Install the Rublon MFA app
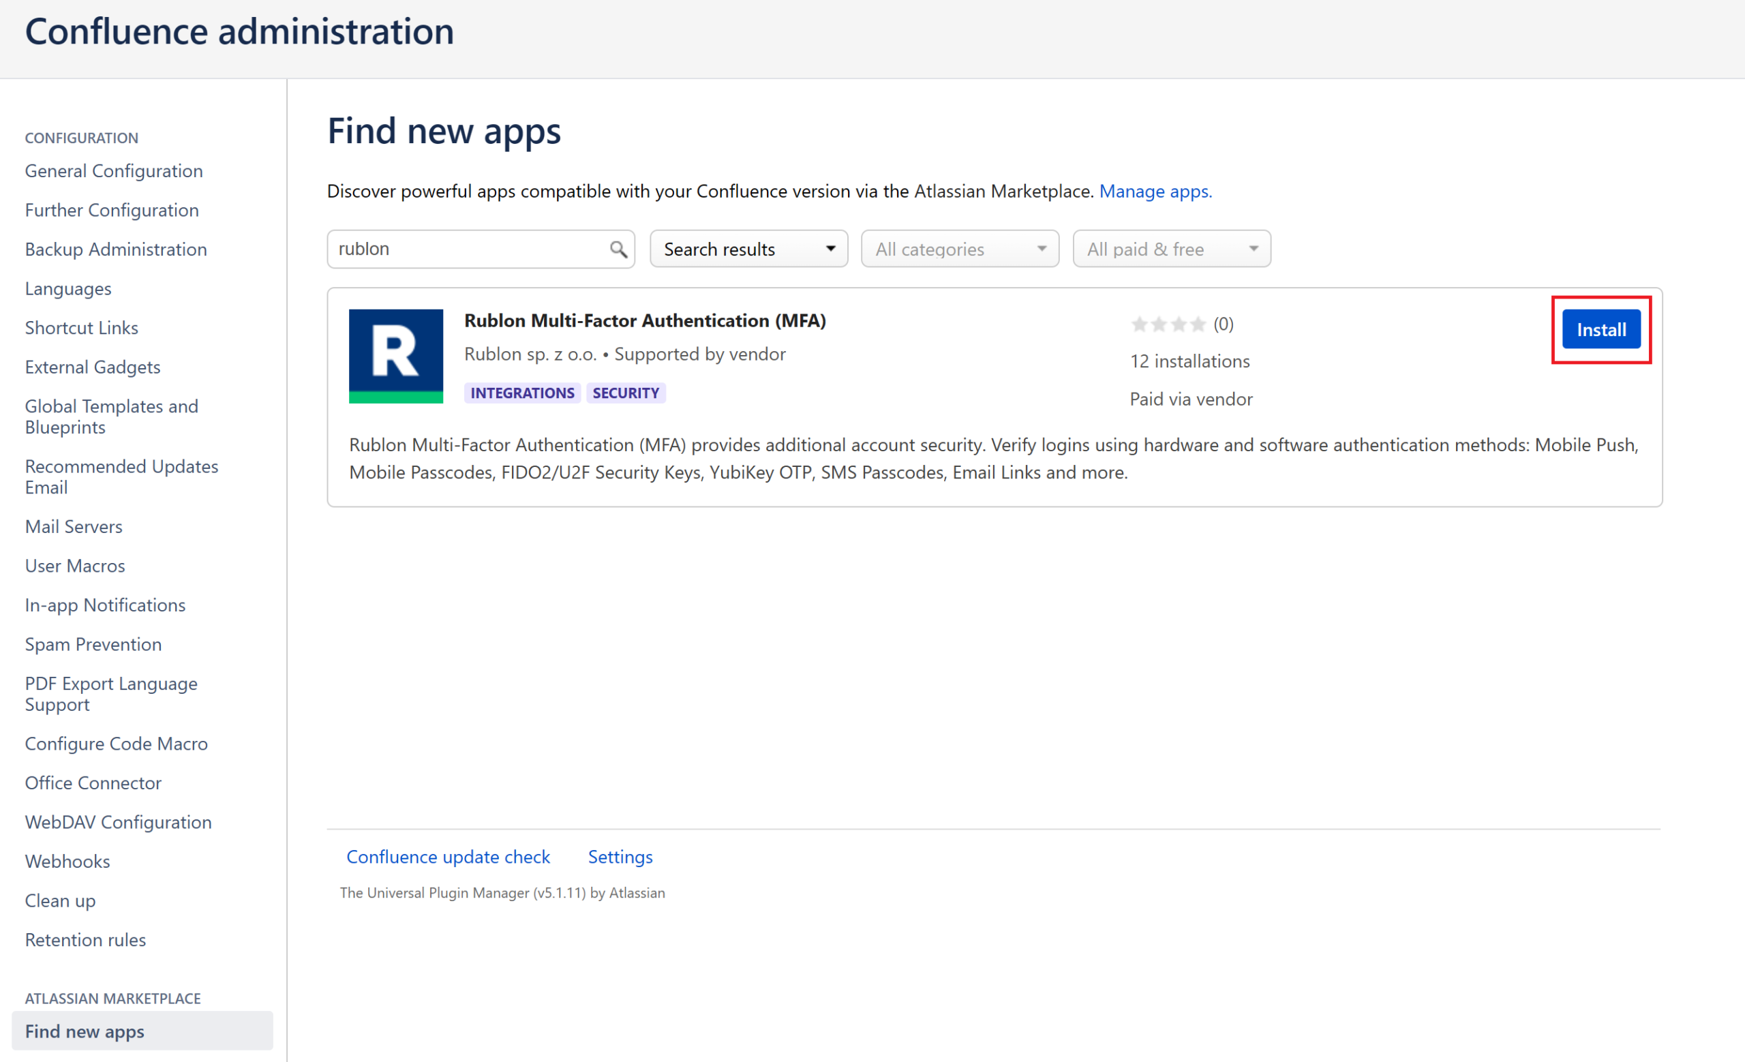 coord(1600,330)
